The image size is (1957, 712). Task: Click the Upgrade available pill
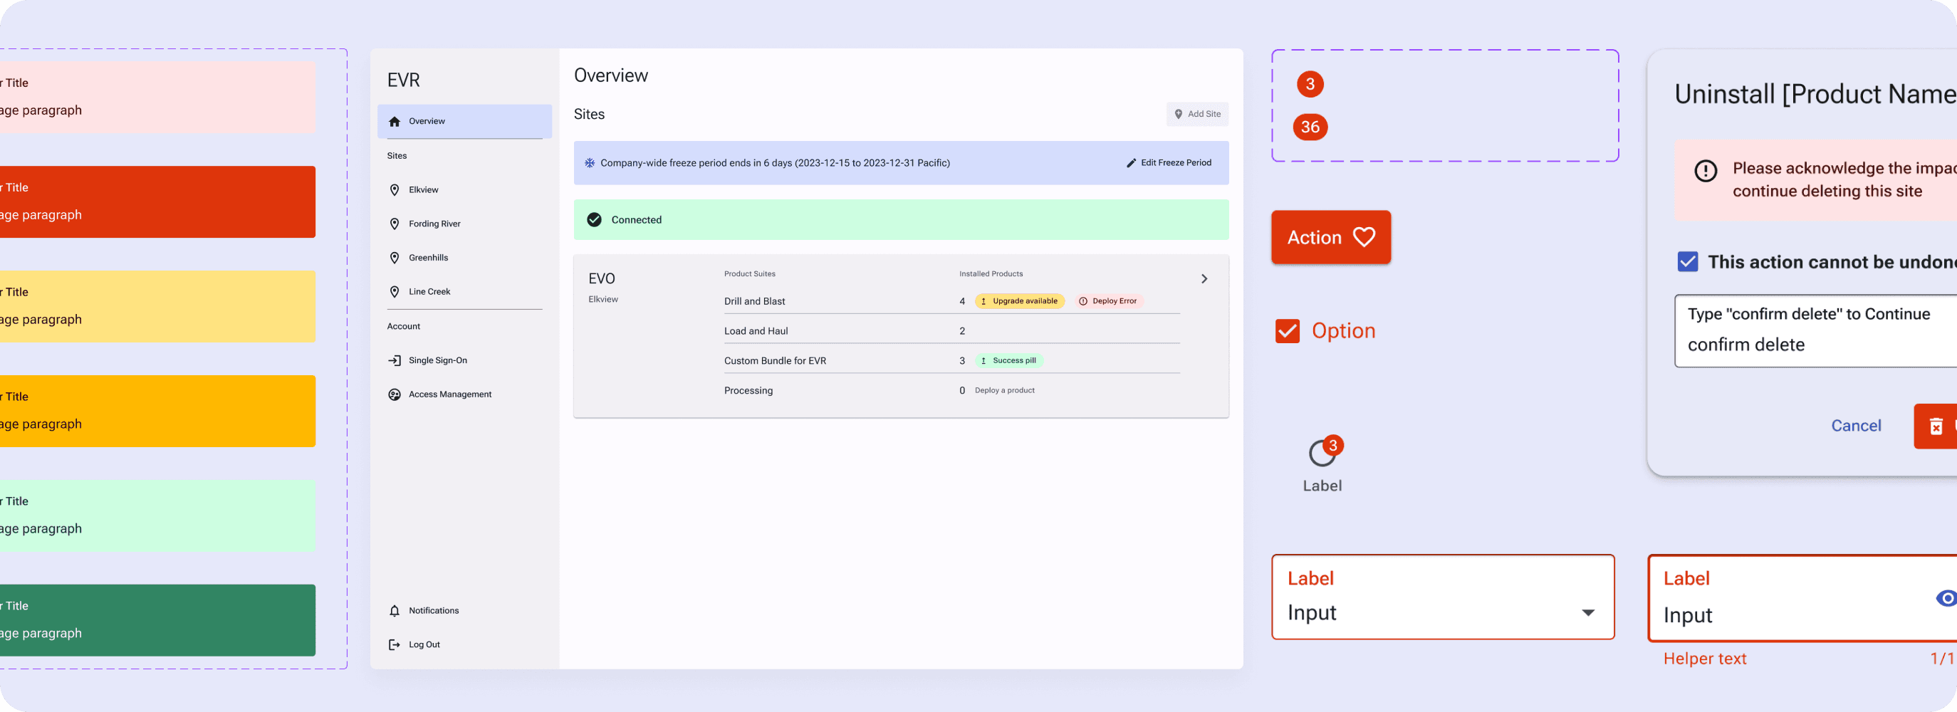click(x=1020, y=301)
